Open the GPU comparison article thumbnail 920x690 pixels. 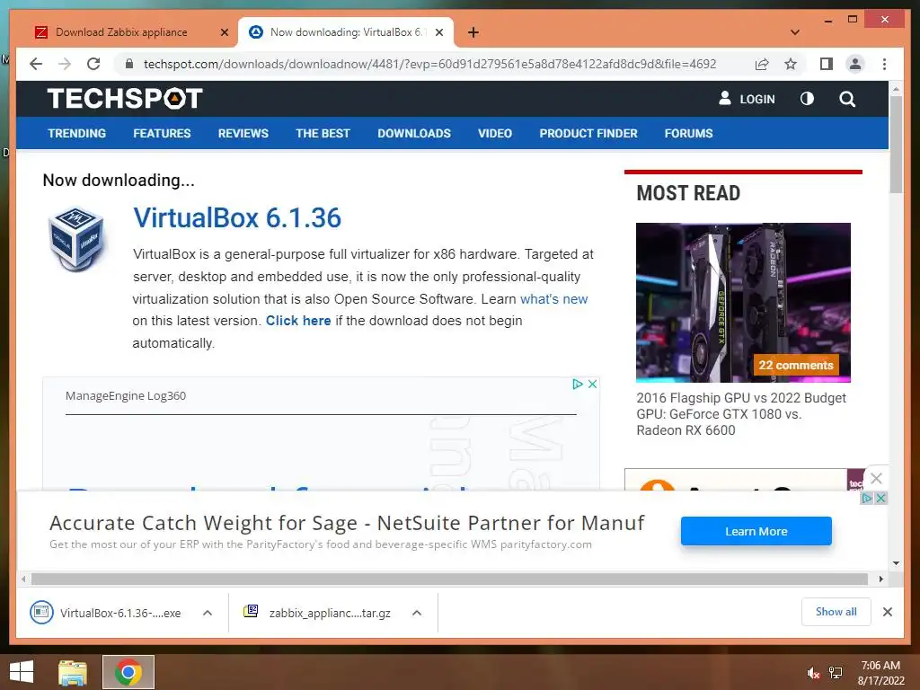pos(743,302)
